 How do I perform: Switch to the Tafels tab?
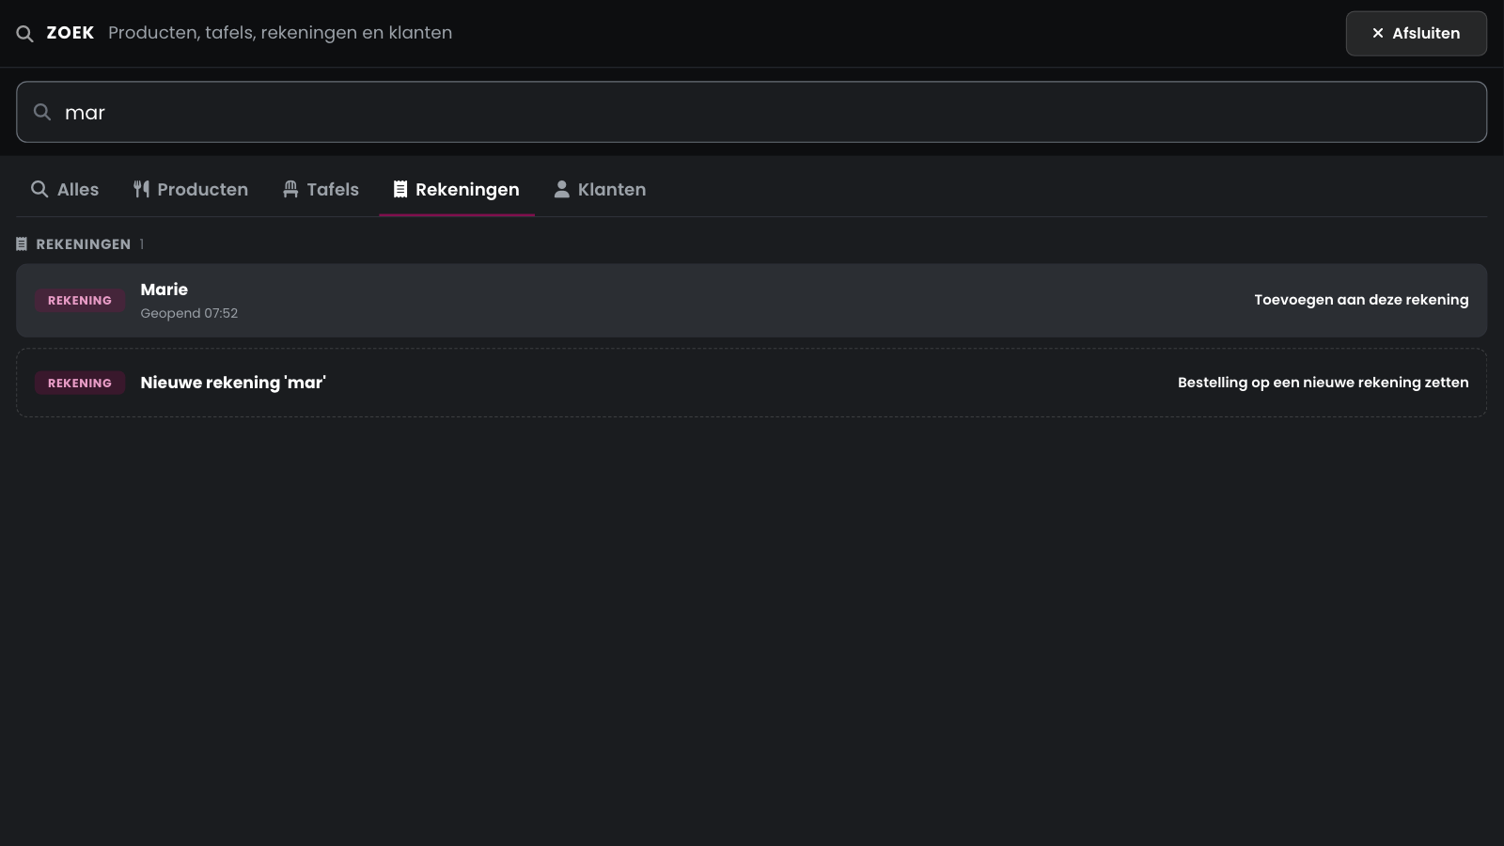pyautogui.click(x=321, y=189)
